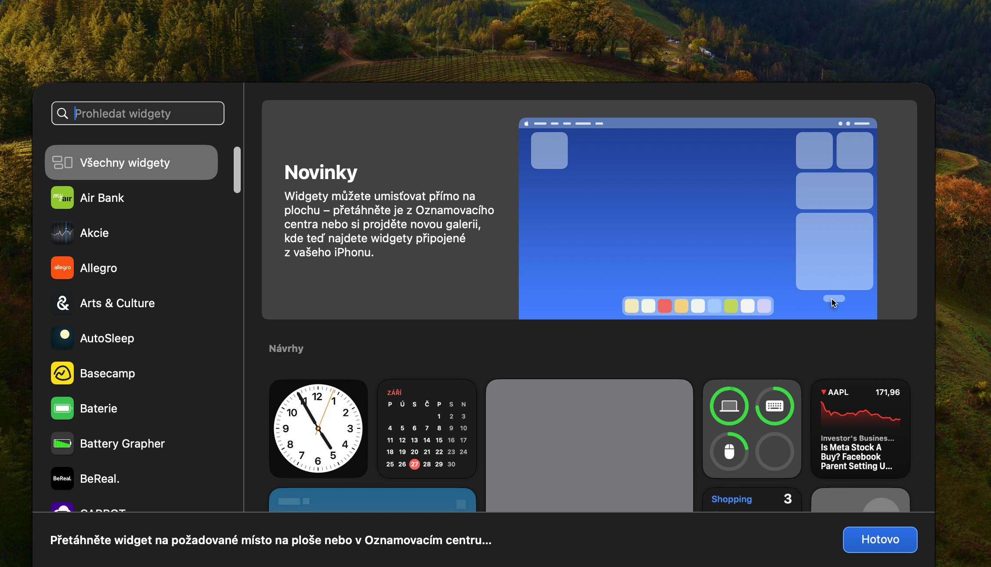Click the green Baterie battery icon
Image resolution: width=991 pixels, height=567 pixels.
[62, 409]
